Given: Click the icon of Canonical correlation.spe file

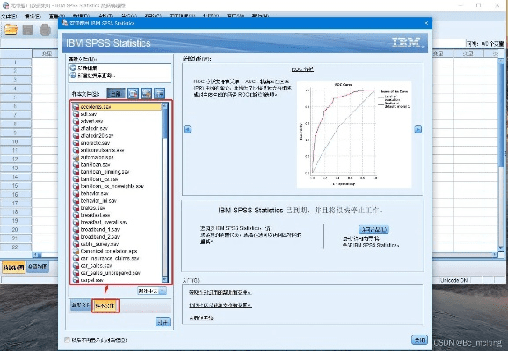Looking at the screenshot, I should (x=76, y=251).
